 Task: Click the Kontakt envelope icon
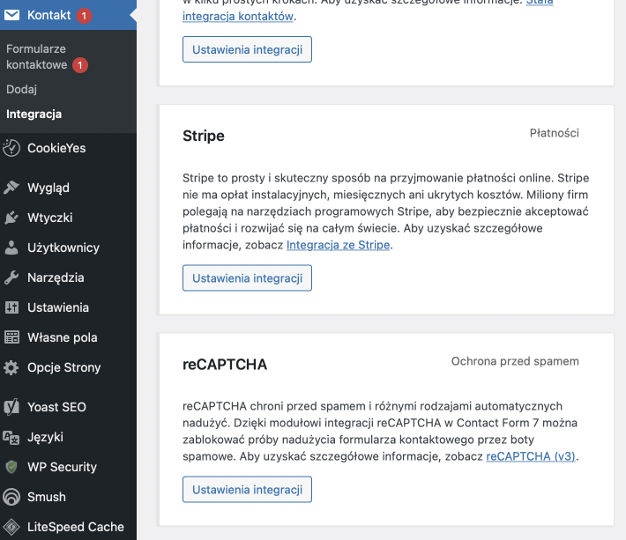click(x=11, y=15)
